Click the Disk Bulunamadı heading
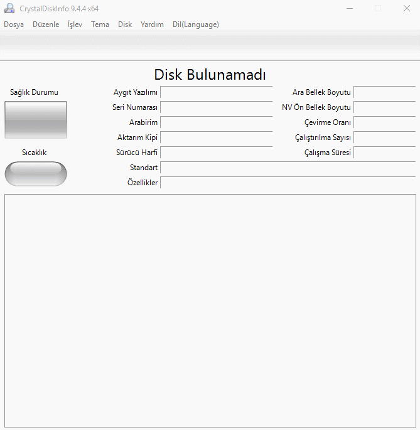Image resolution: width=420 pixels, height=430 pixels. click(210, 75)
